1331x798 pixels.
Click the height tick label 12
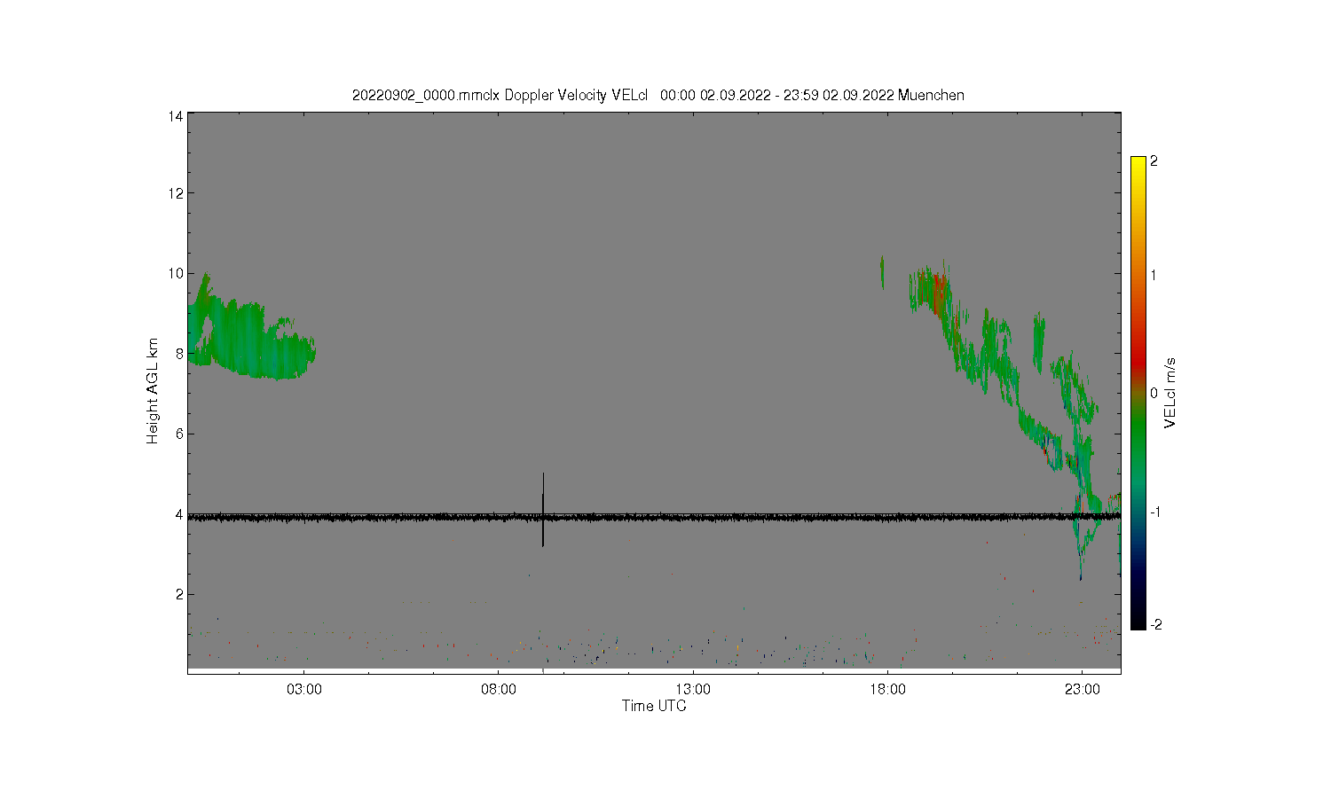[176, 193]
